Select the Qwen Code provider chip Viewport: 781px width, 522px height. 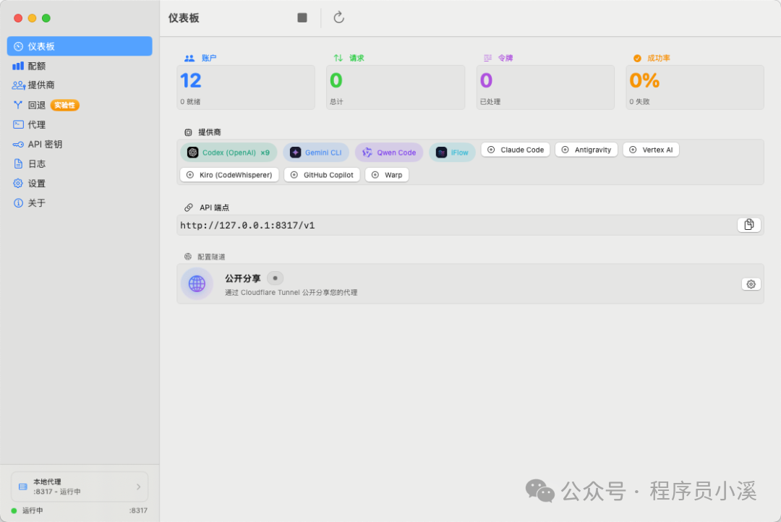click(389, 153)
